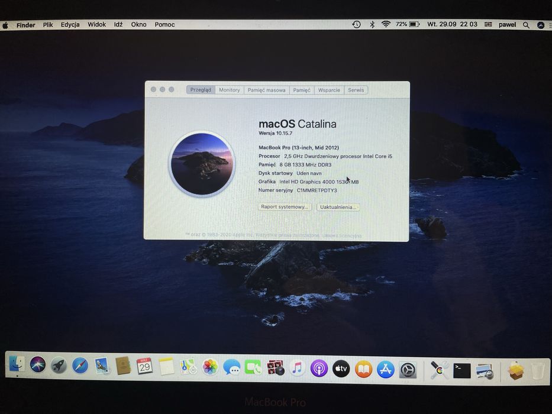Zoom the About This Mac window
Viewport: 552px width, 414px height.
[172, 89]
